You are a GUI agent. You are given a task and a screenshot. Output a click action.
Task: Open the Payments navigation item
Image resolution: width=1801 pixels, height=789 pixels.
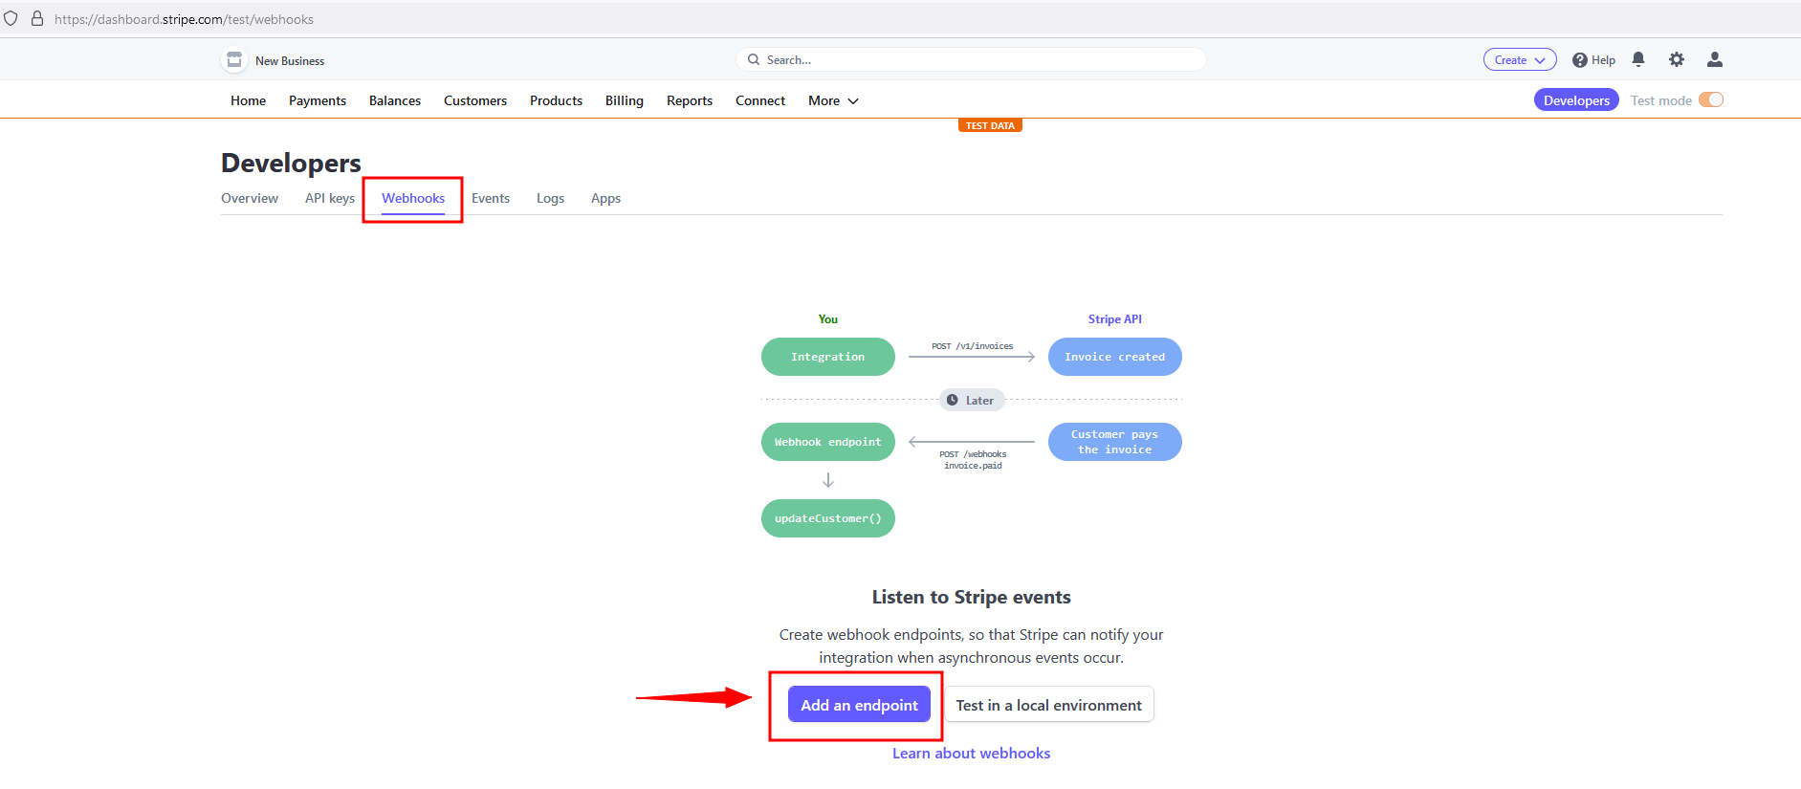(x=318, y=100)
